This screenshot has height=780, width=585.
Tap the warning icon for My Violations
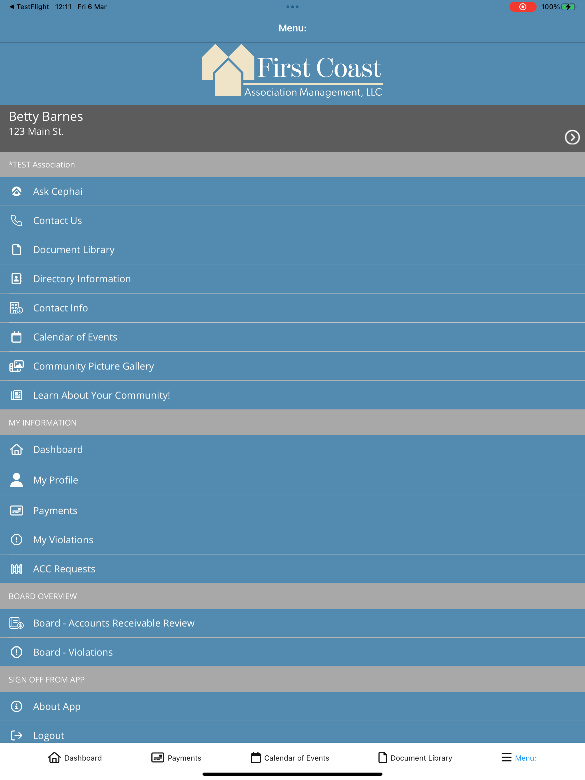click(x=17, y=540)
